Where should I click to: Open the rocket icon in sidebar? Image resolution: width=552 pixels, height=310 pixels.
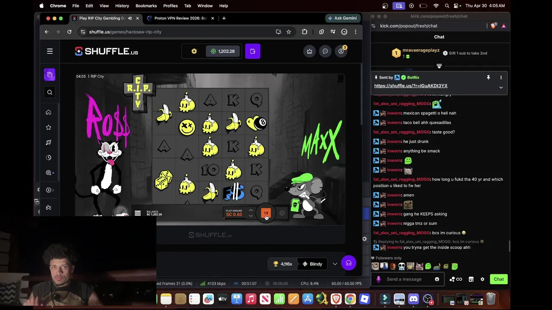(48, 143)
